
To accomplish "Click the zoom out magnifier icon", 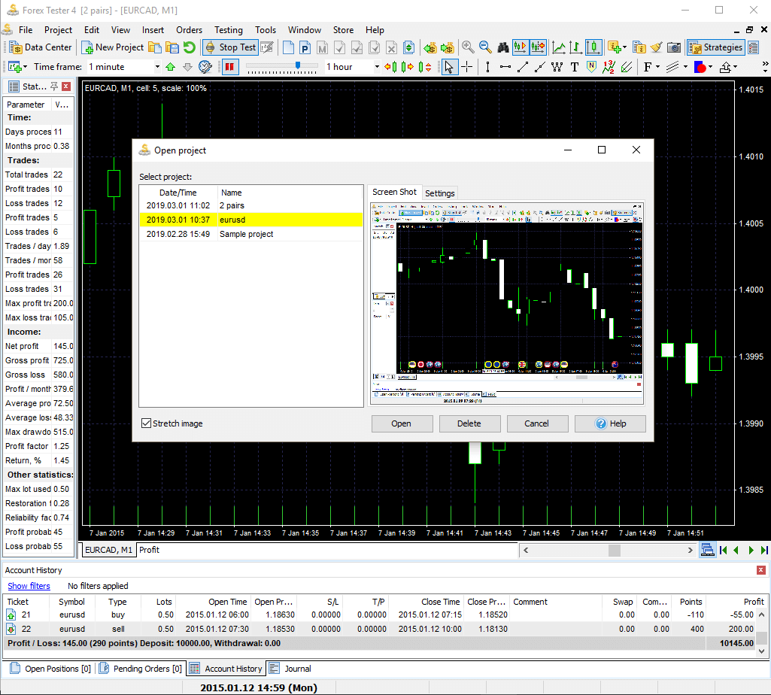I will [485, 47].
